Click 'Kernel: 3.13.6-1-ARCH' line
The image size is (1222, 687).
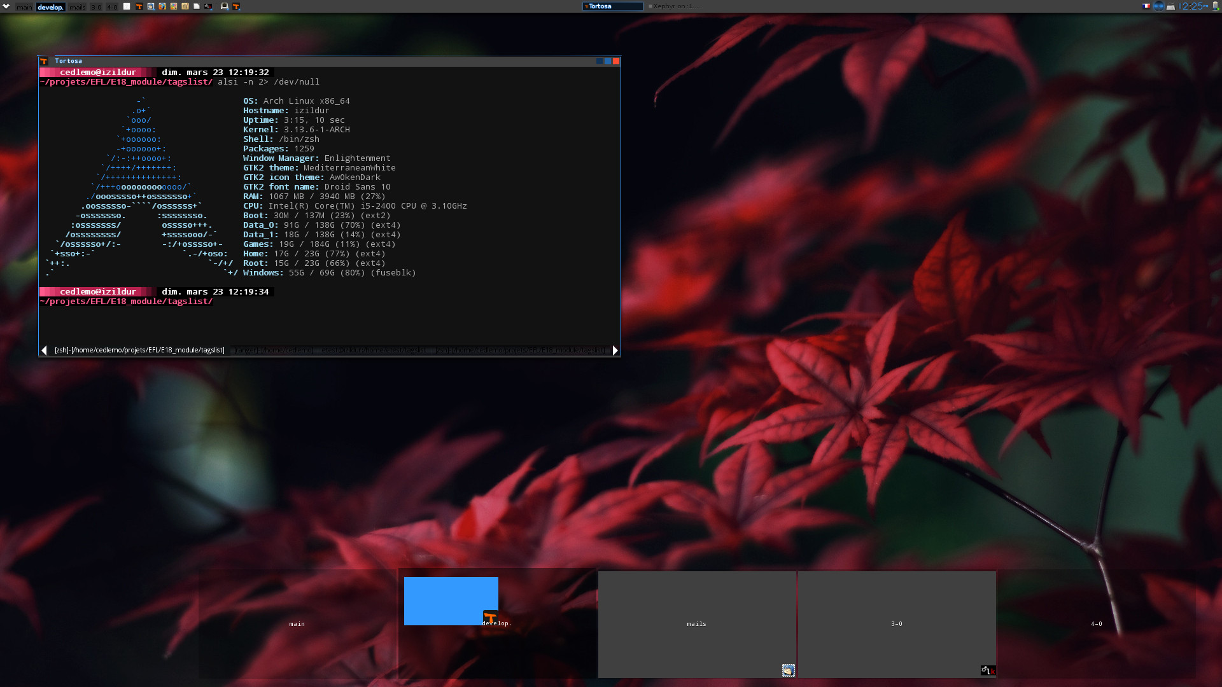click(297, 130)
